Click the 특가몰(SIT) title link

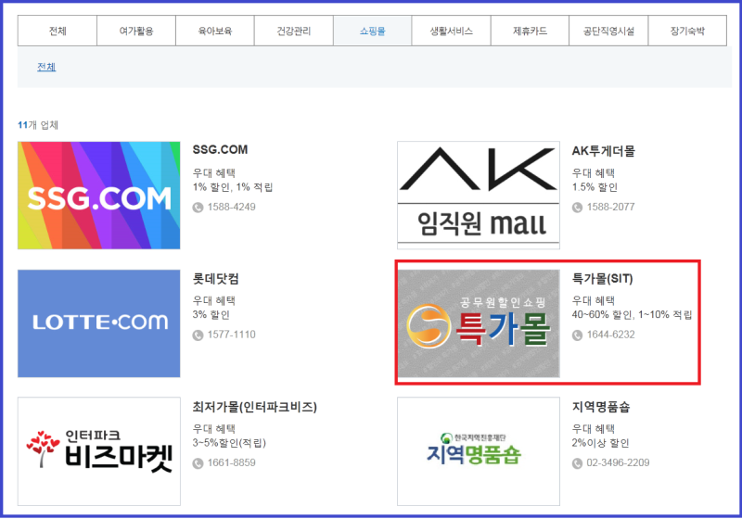[602, 279]
